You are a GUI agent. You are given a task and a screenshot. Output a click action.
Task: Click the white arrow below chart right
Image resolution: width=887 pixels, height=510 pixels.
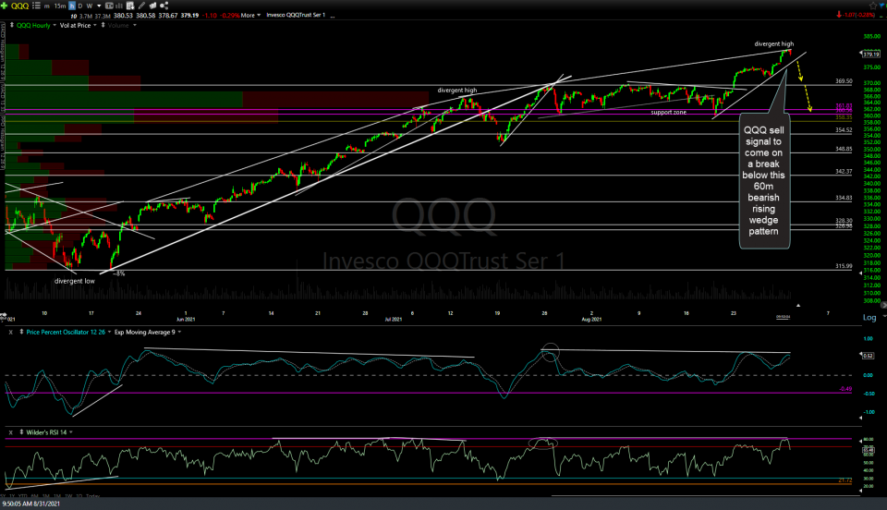click(x=798, y=305)
